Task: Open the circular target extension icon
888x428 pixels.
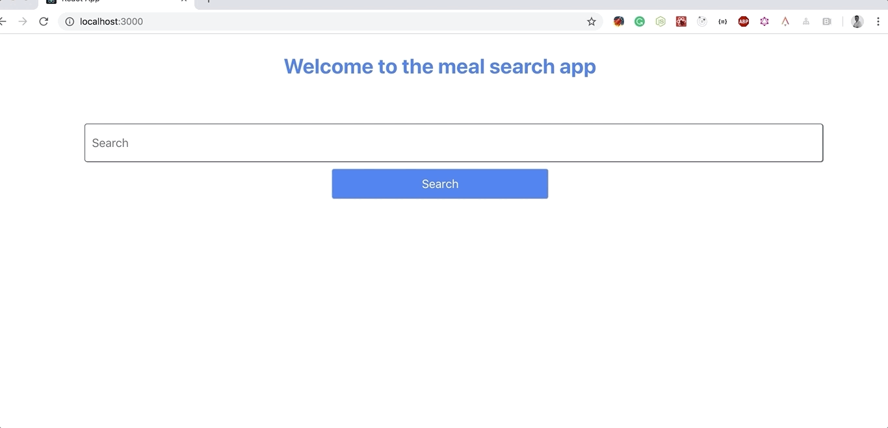Action: [702, 21]
